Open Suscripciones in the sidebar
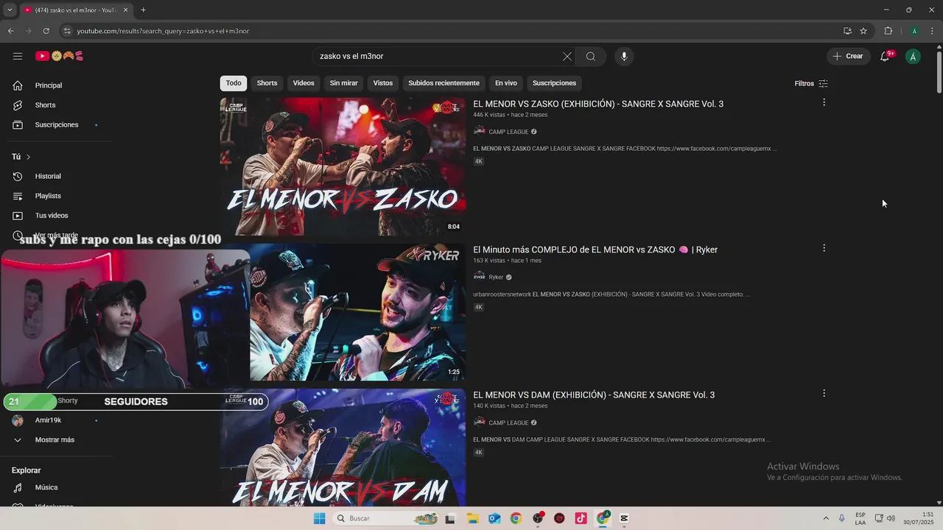The height and width of the screenshot is (530, 943). [x=55, y=125]
